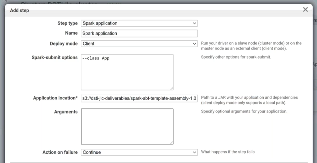The image size is (317, 163).
Task: Click the 'Specify other options for spark-submit' hint
Action: (236, 57)
